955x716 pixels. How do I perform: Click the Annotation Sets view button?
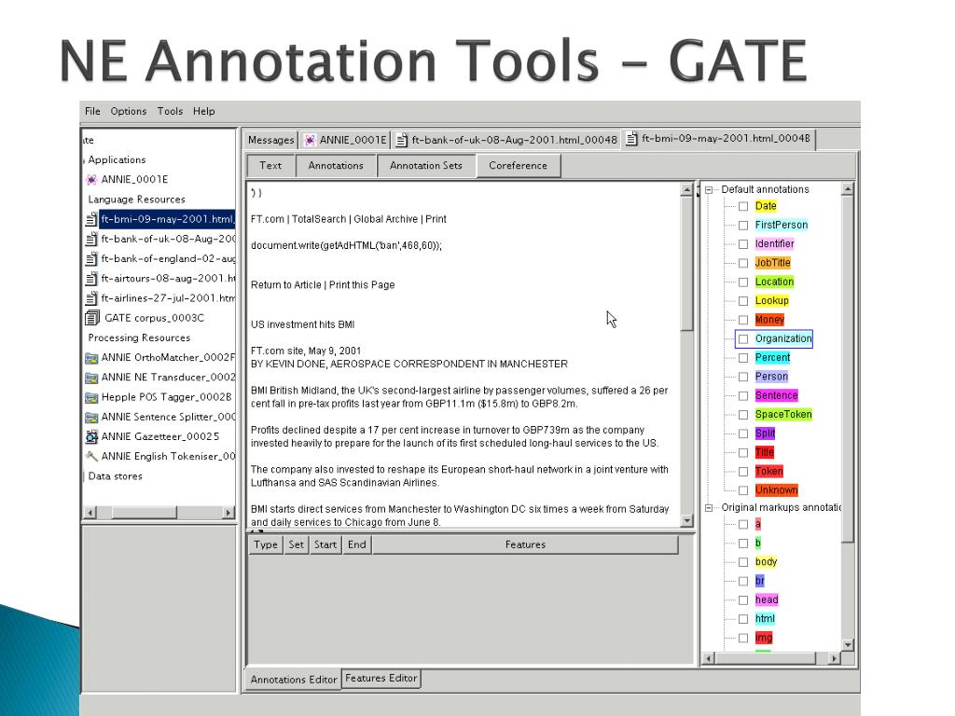425,166
